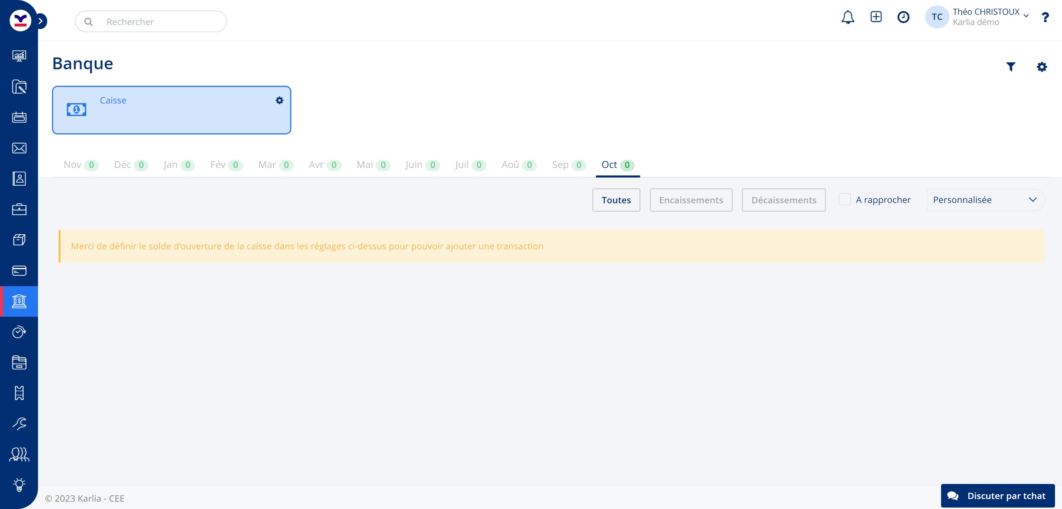Click the help question mark icon
Screen dimensions: 1062x509
[1045, 17]
